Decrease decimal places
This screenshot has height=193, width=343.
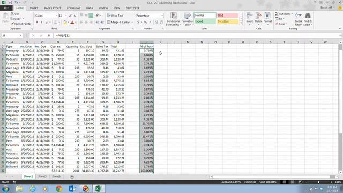[x=161, y=23]
